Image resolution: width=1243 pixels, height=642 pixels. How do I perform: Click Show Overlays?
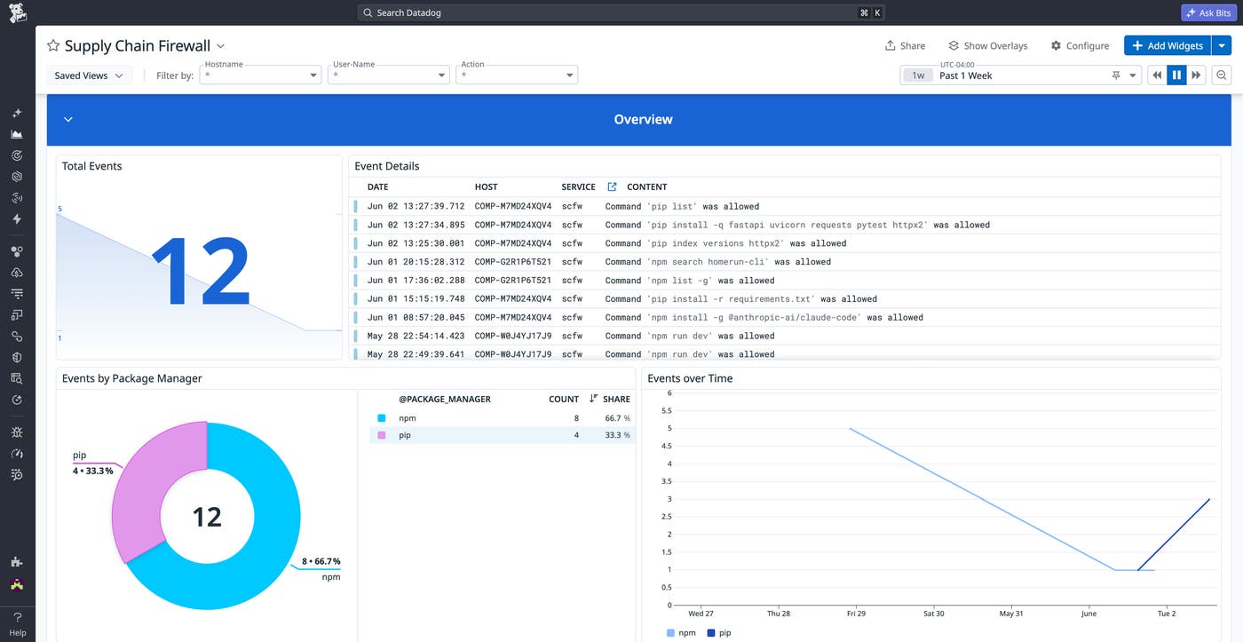(x=987, y=45)
